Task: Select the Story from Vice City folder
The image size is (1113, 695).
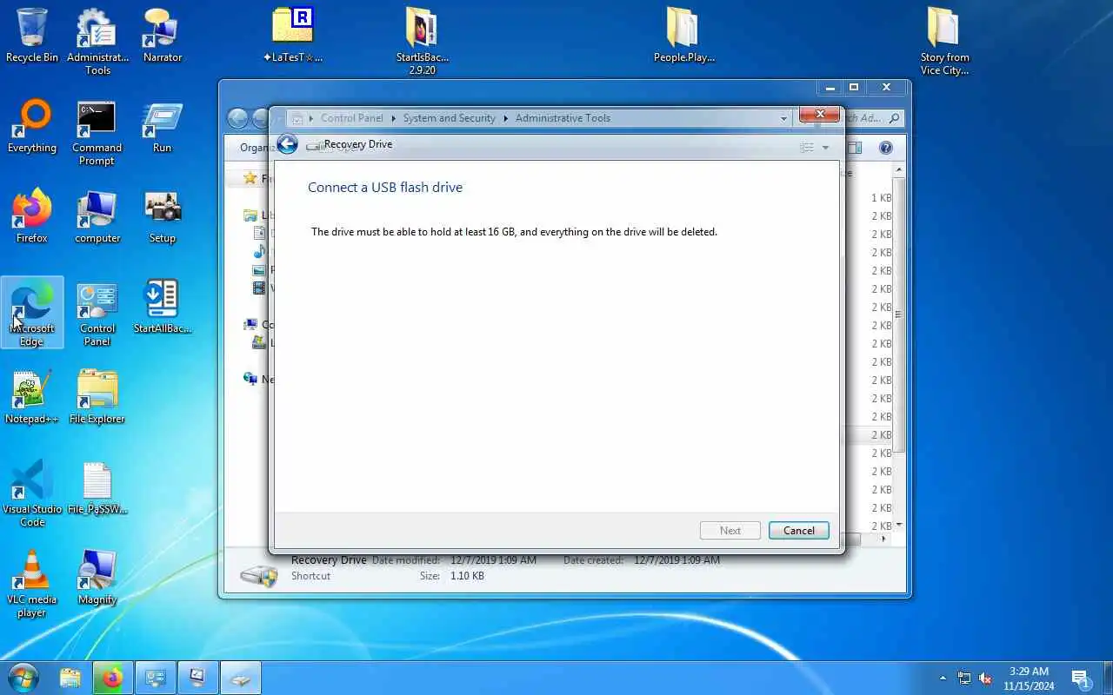Action: click(x=944, y=42)
